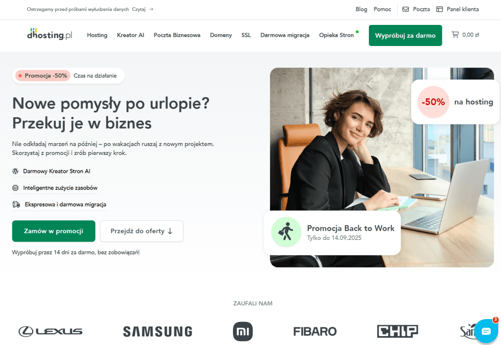Click the Panel klienta layout icon
The width and height of the screenshot is (501, 345).
pos(440,9)
